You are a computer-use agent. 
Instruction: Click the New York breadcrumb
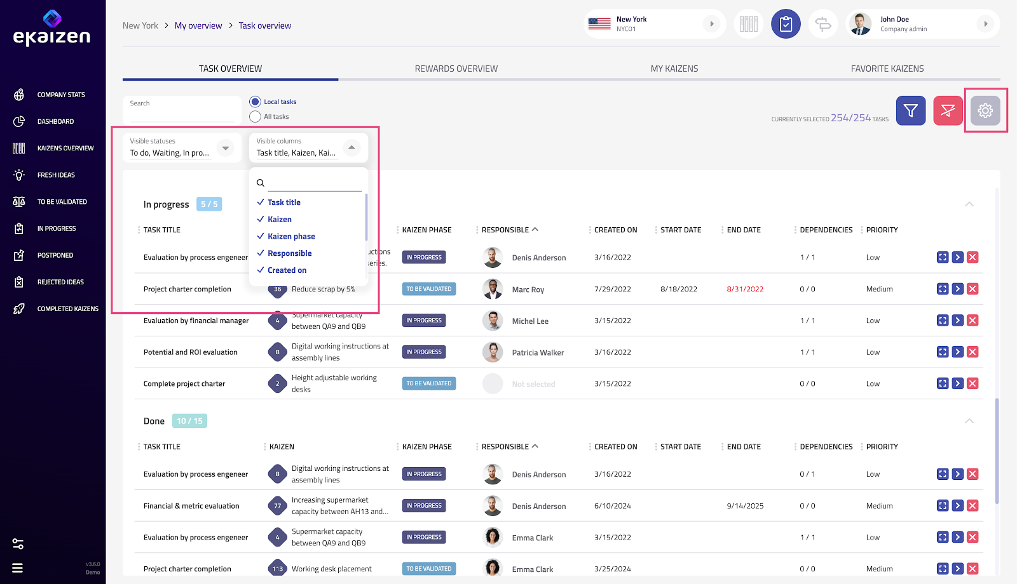tap(140, 26)
